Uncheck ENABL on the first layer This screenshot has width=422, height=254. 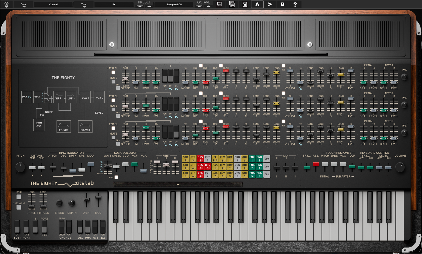click(113, 73)
